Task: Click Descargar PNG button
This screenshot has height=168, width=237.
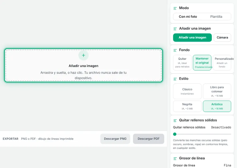Action: coord(115,139)
